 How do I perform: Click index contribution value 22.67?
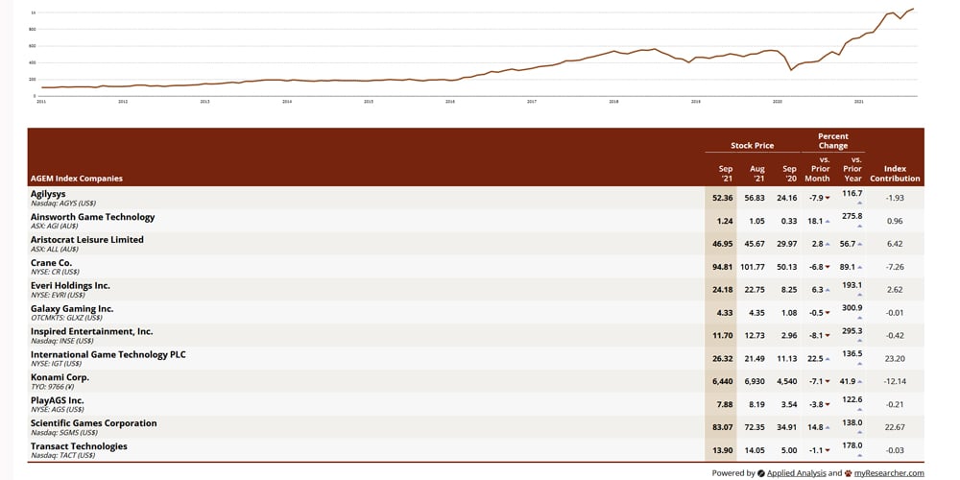(895, 427)
